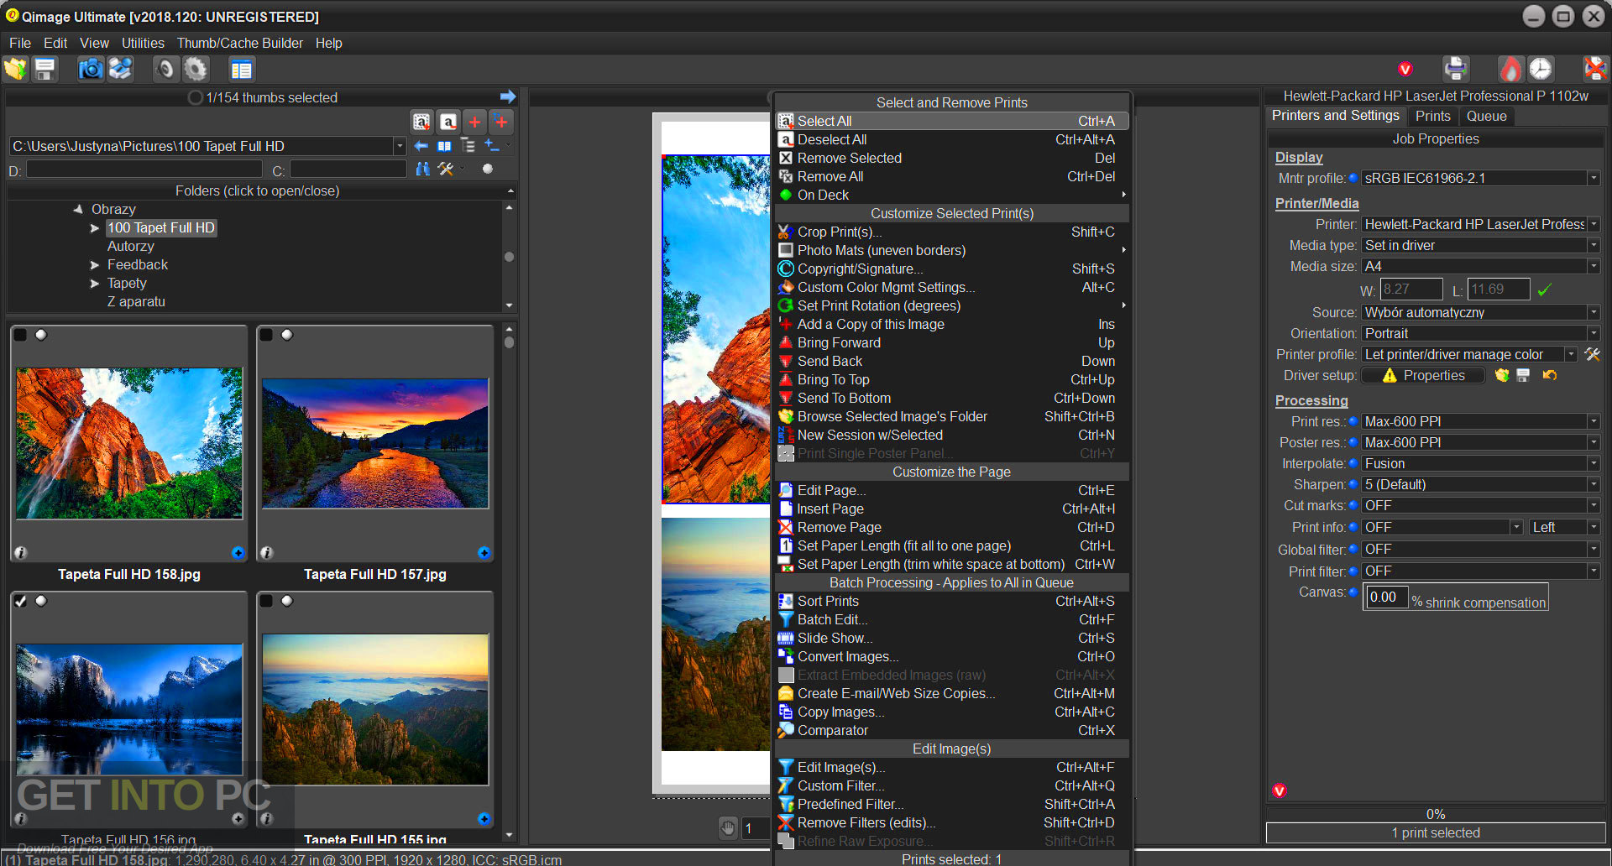Open preferences with the gear icon
The height and width of the screenshot is (866, 1612).
196,69
